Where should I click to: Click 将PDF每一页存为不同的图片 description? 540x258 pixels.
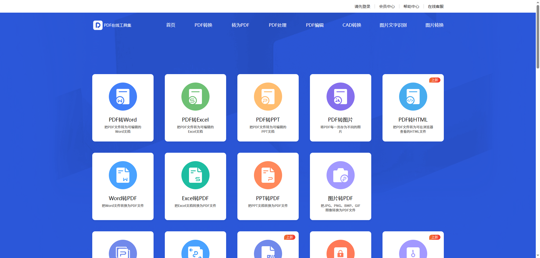(341, 129)
